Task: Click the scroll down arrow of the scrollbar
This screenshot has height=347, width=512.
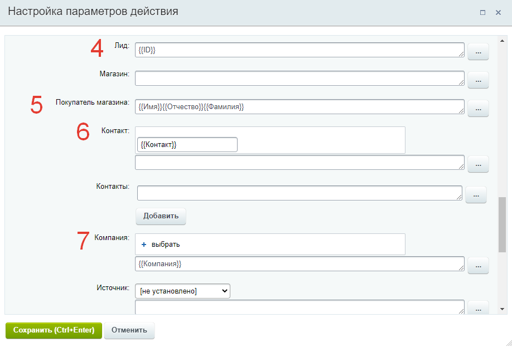Action: pos(502,309)
